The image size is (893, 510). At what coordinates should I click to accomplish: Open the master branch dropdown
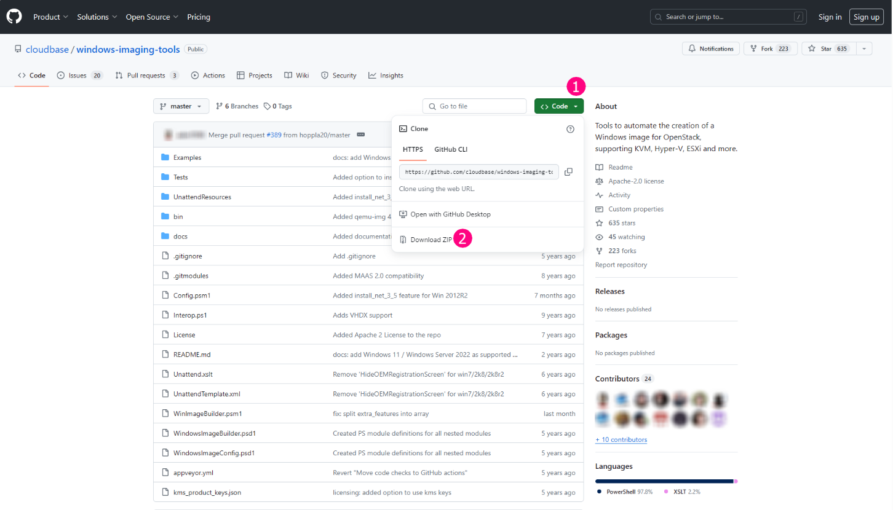(181, 106)
